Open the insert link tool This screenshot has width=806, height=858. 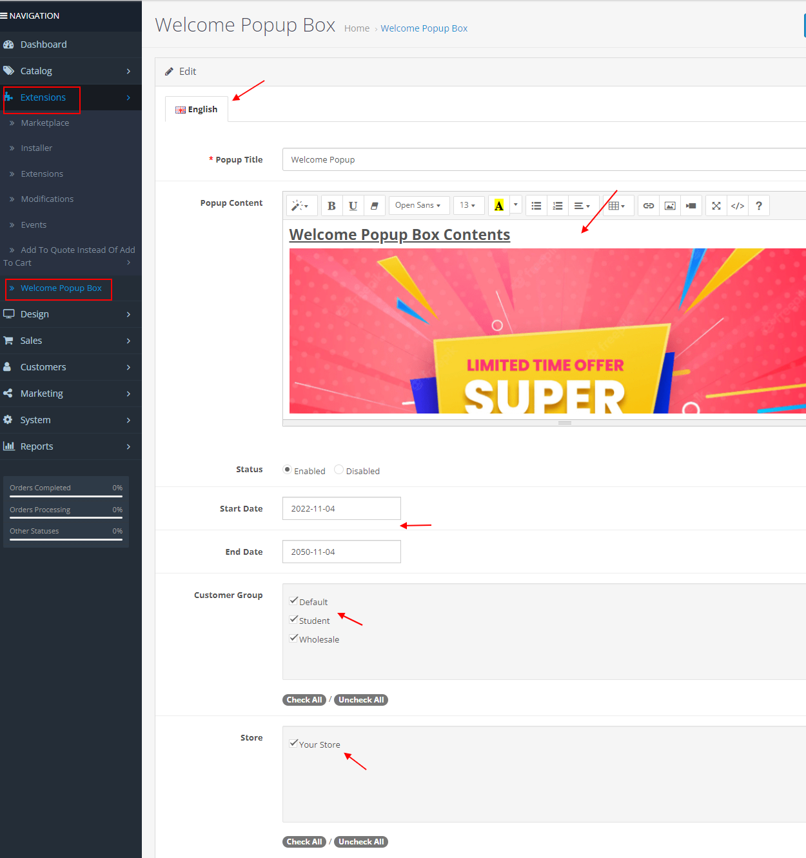(648, 205)
